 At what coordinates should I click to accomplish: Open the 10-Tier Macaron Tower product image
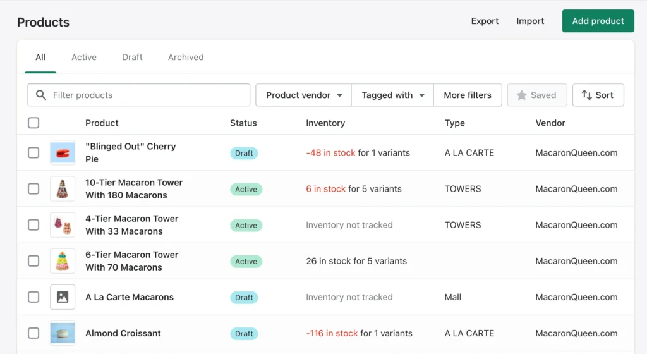[63, 189]
